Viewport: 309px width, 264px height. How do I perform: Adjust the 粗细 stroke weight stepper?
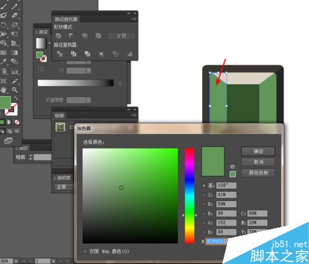30,157
